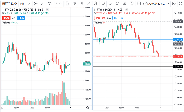Open the Autosaved cloud layout menu
Image resolution: width=184 pixels, height=112 pixels.
[x=154, y=4]
